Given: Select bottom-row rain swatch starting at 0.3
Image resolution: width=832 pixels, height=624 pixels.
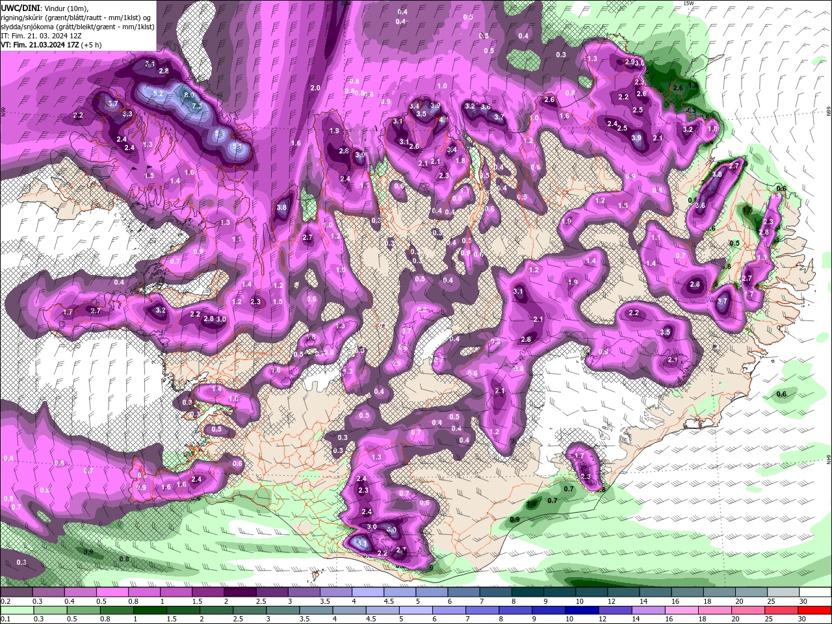Looking at the screenshot, I should coord(50,610).
